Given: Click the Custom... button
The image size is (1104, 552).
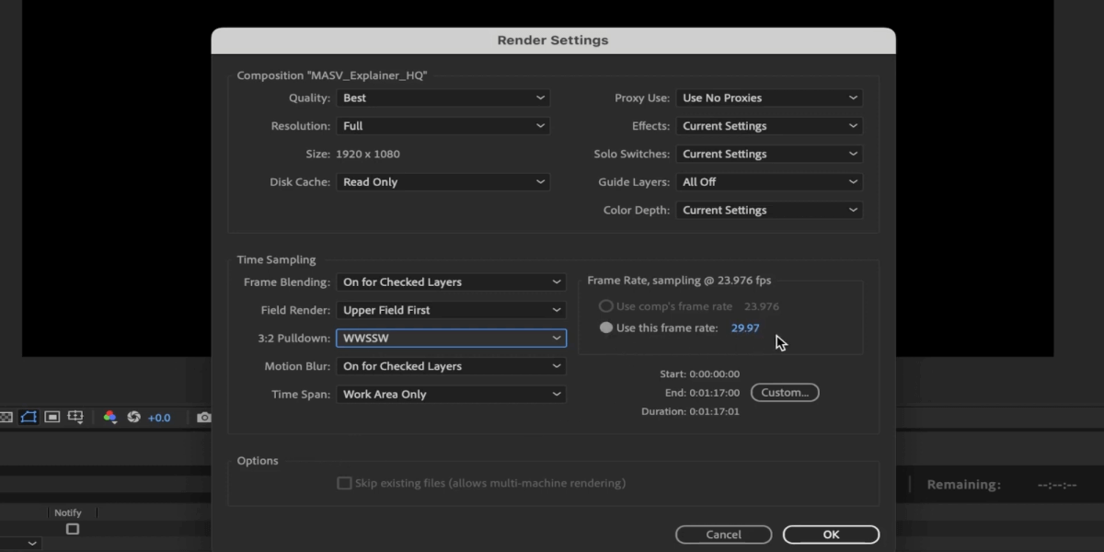Looking at the screenshot, I should click(x=785, y=393).
